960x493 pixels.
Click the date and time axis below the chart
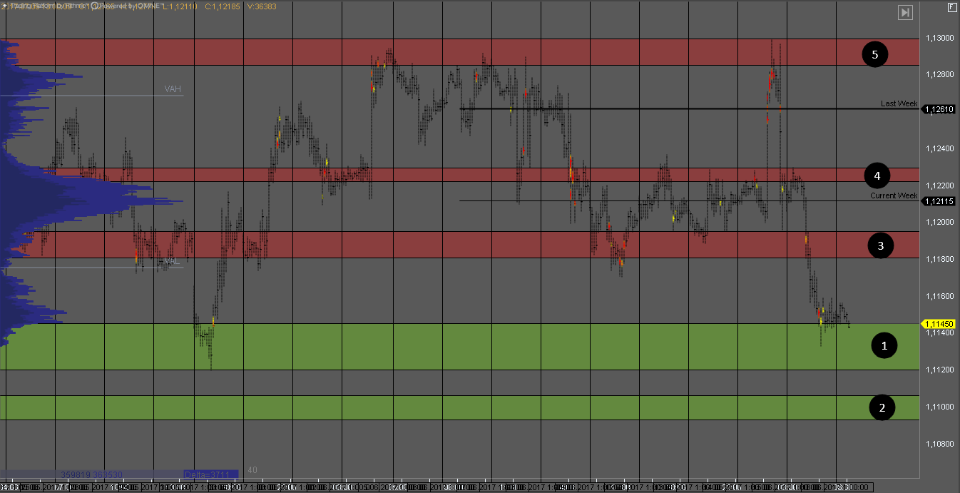[x=435, y=487]
